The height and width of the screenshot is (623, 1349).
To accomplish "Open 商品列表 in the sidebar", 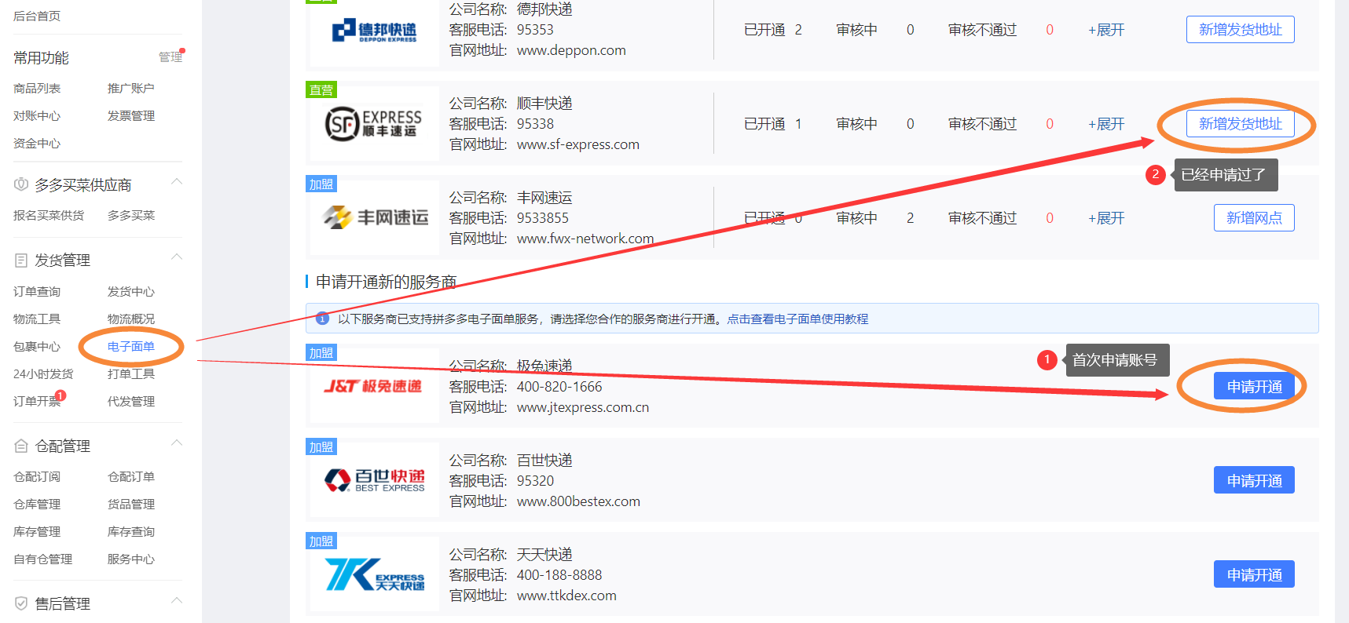I will click(37, 89).
